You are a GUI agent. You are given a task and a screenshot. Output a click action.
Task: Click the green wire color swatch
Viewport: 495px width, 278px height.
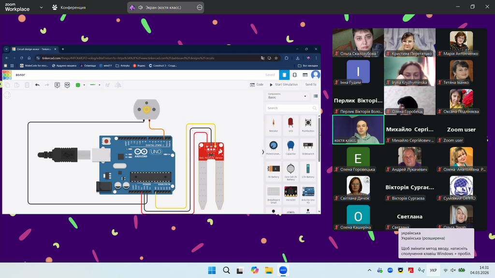[77, 85]
